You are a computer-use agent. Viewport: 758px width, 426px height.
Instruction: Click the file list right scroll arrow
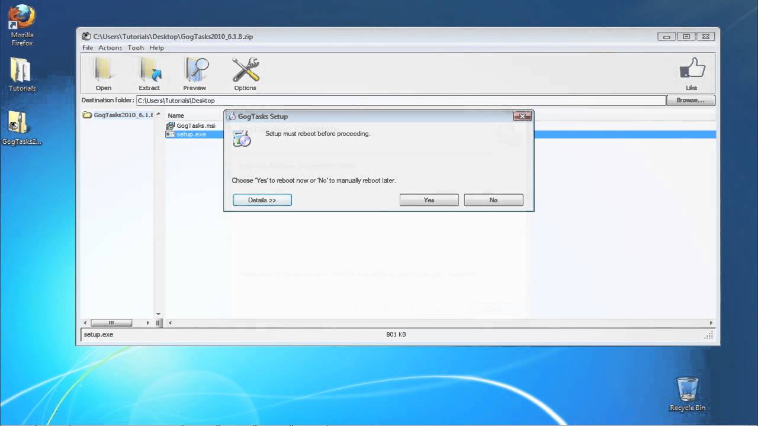pos(712,323)
